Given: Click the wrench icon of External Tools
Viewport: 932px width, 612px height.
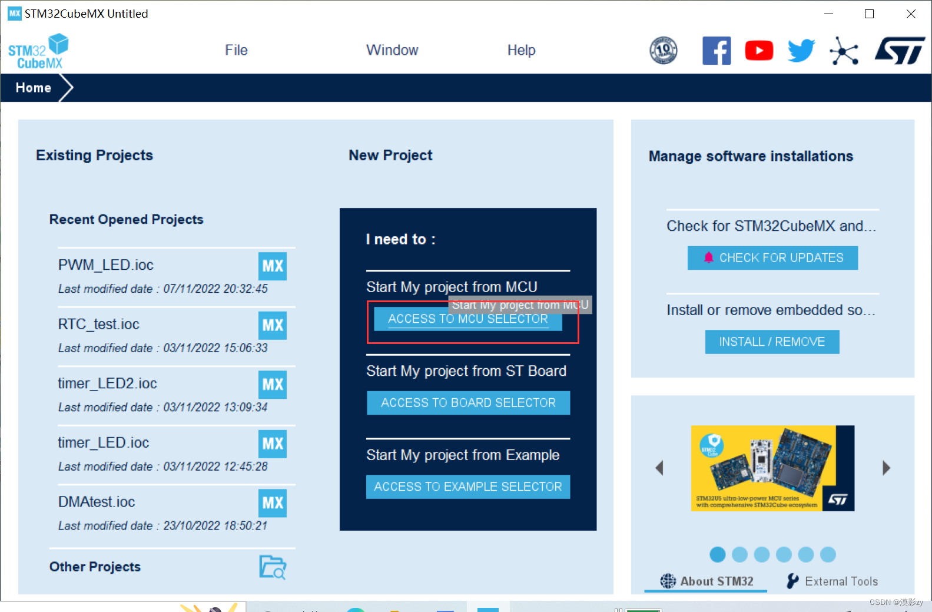Looking at the screenshot, I should [792, 581].
